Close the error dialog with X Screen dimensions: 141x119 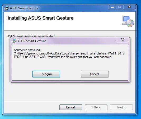point(122,40)
